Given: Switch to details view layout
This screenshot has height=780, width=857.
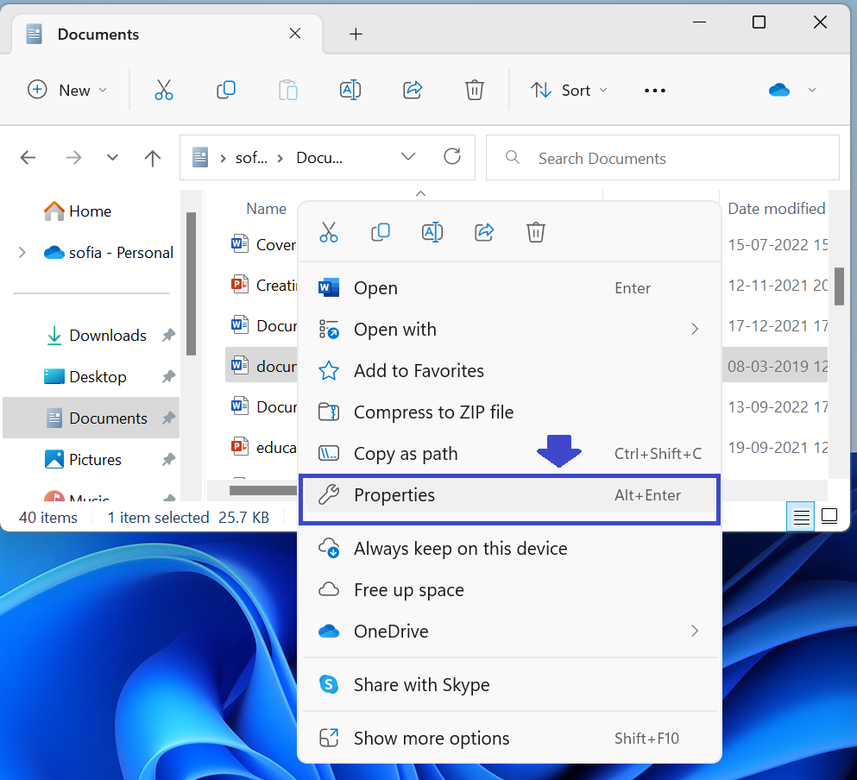Looking at the screenshot, I should click(801, 515).
